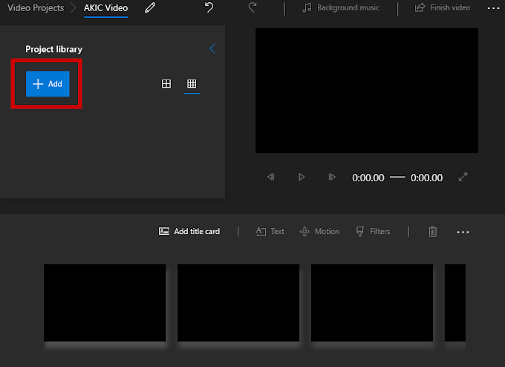Open the top-right See more menu
Screen dimensions: 505x367
pos(493,8)
